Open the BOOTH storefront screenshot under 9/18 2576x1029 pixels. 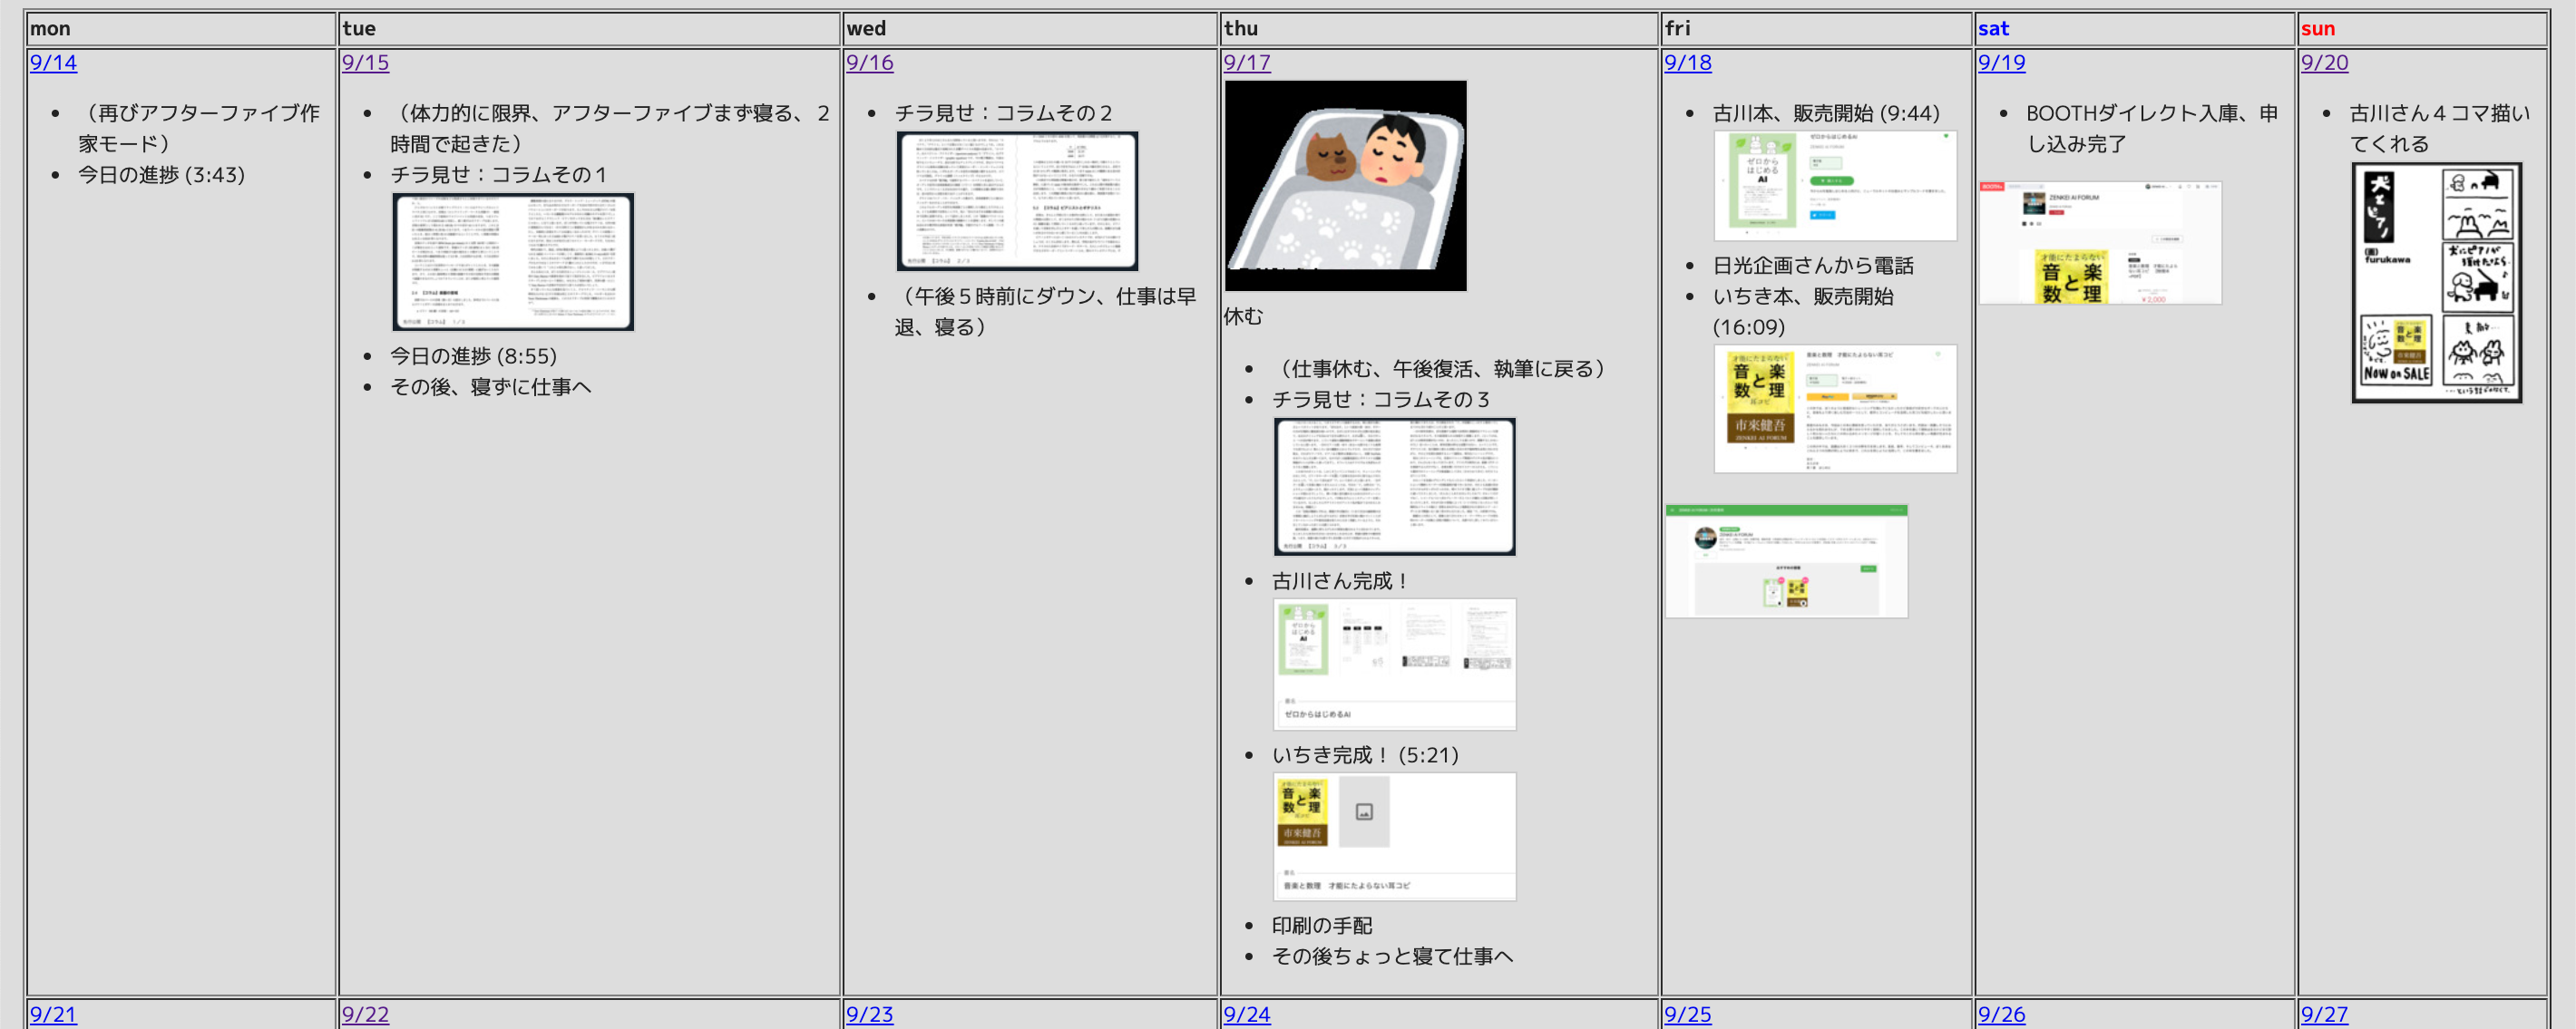coord(1786,561)
